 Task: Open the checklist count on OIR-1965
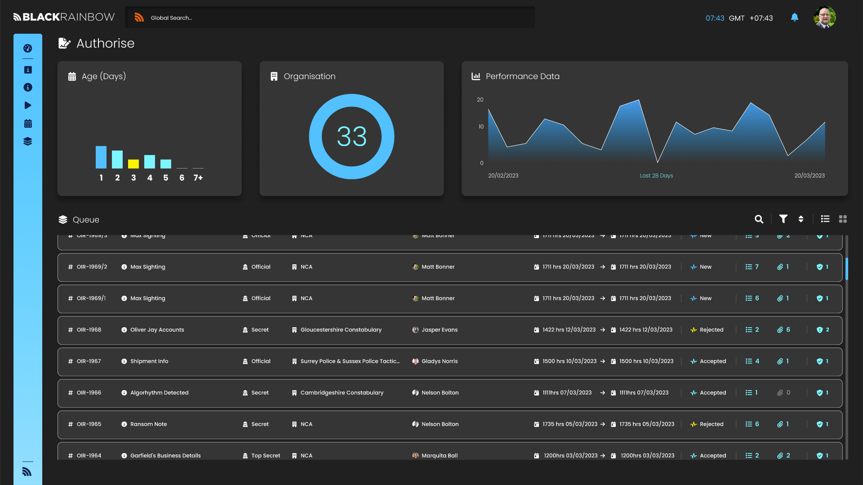click(752, 424)
